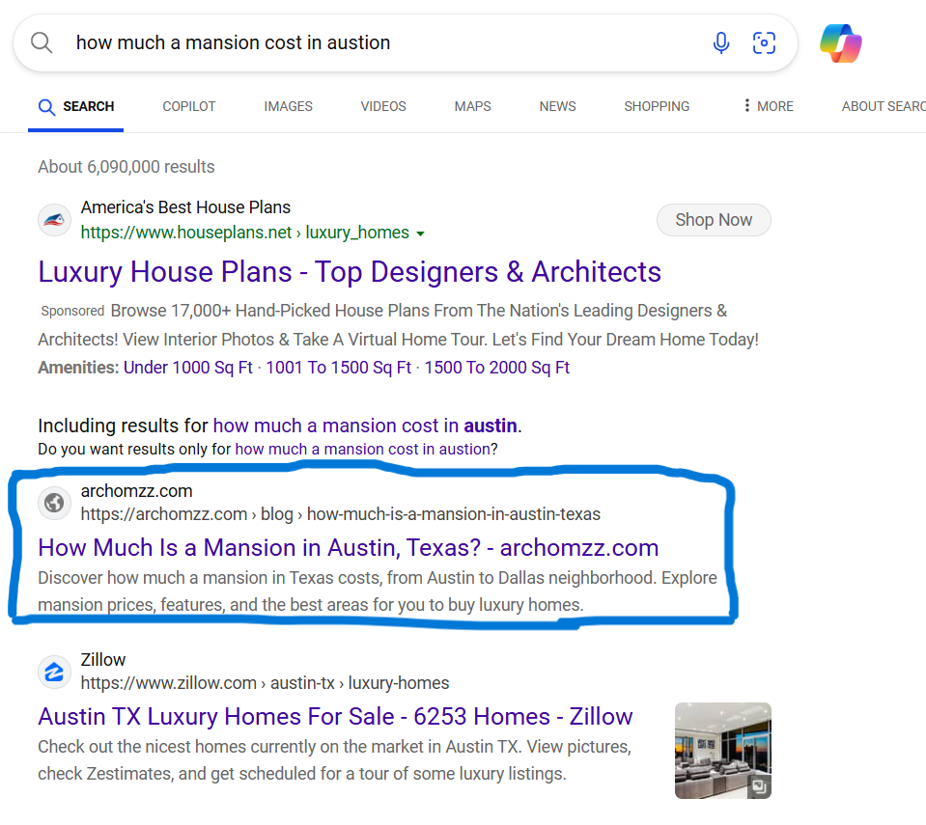Open the houseplans.net luxury_homes URL link
926x825 pixels.
[245, 233]
